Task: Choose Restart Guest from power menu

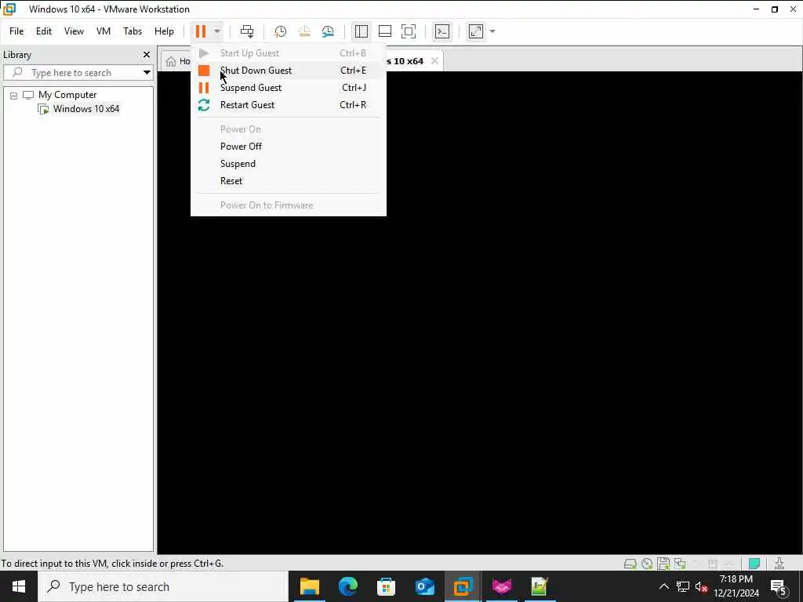Action: (x=289, y=105)
